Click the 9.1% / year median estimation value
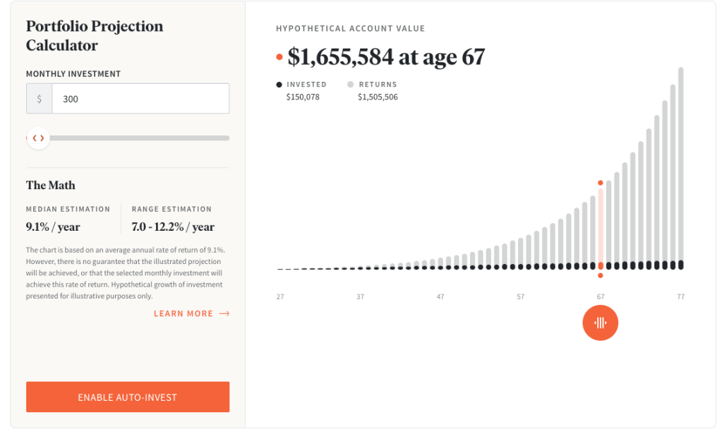 click(x=53, y=227)
